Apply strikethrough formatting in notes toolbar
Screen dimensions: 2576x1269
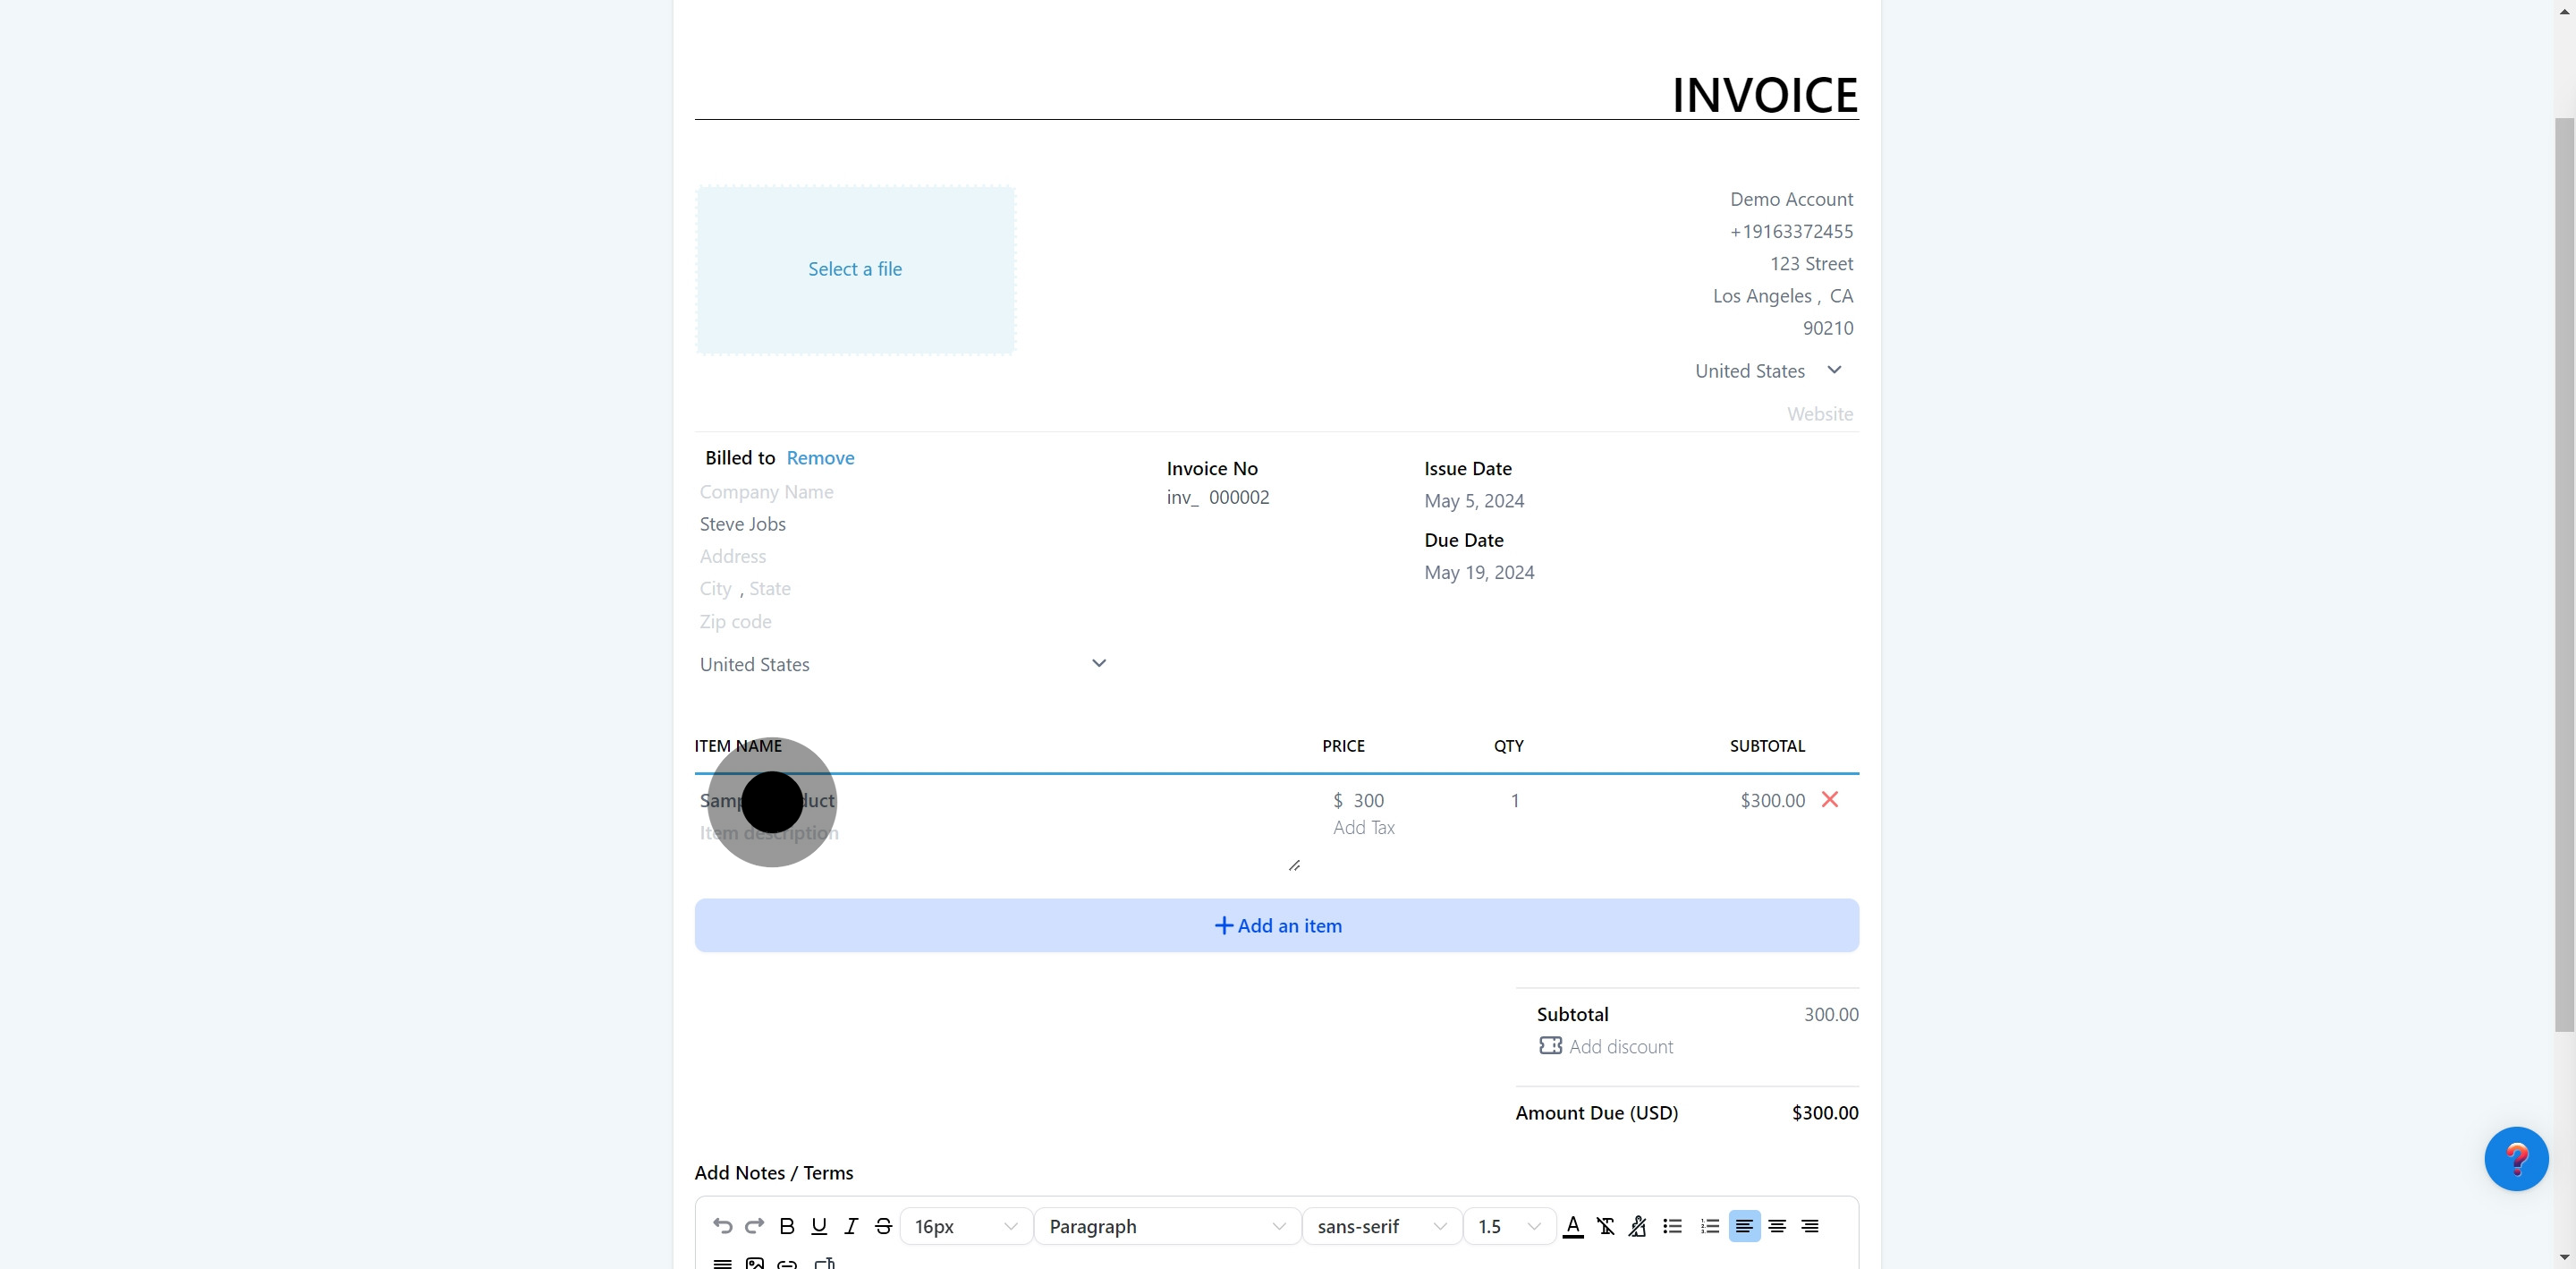(x=883, y=1226)
